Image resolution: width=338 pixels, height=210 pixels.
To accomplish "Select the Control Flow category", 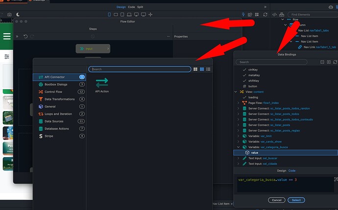I will pos(59,92).
